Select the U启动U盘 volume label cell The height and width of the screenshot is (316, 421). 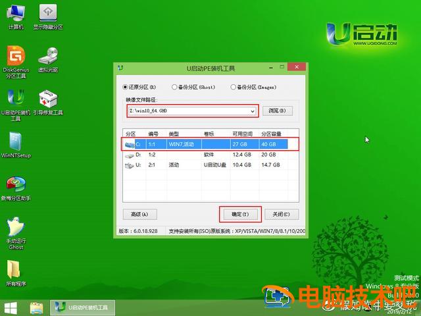click(x=215, y=165)
